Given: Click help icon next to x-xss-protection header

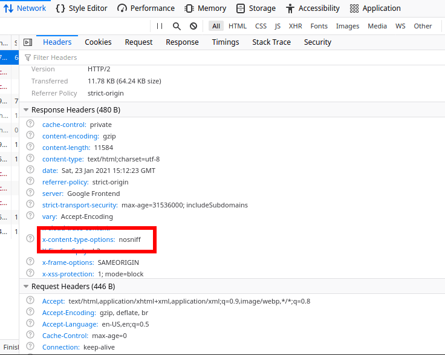Looking at the screenshot, I should pos(30,273).
